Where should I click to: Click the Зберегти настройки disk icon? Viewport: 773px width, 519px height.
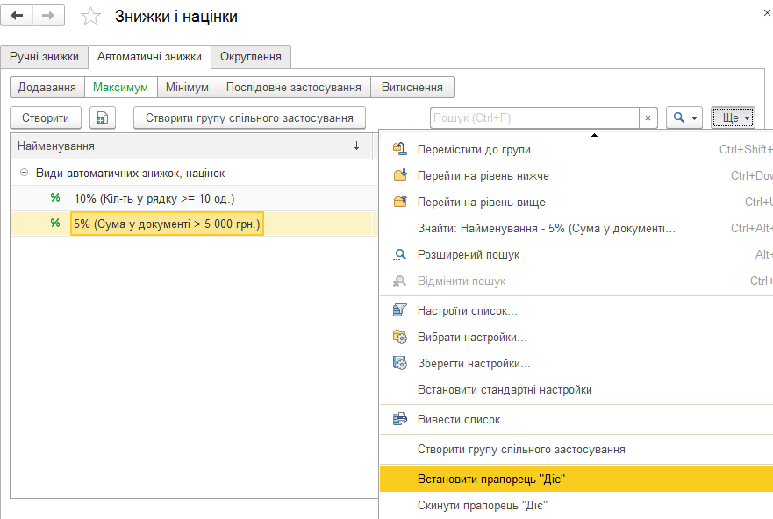point(400,363)
